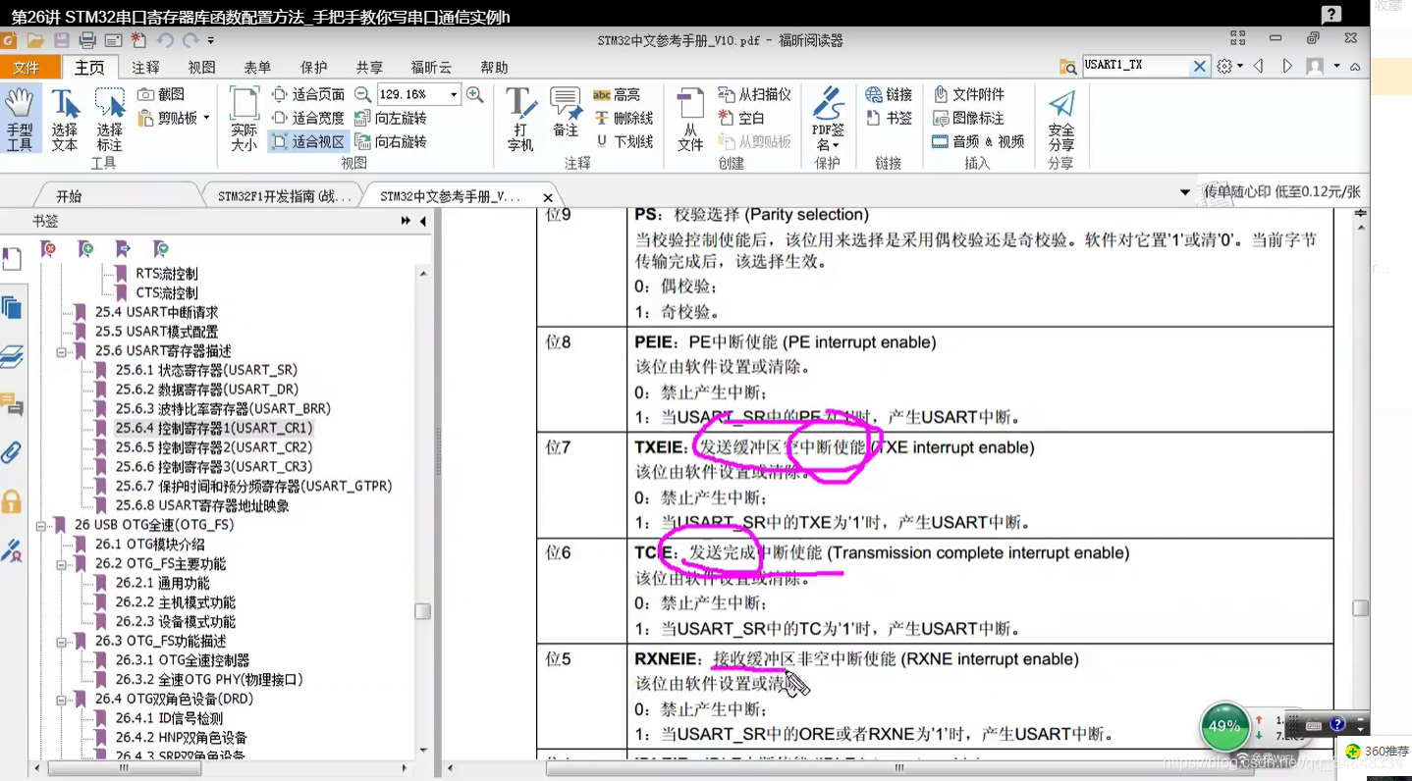
Task: Attach a file (文件附件)
Action: pos(968,94)
